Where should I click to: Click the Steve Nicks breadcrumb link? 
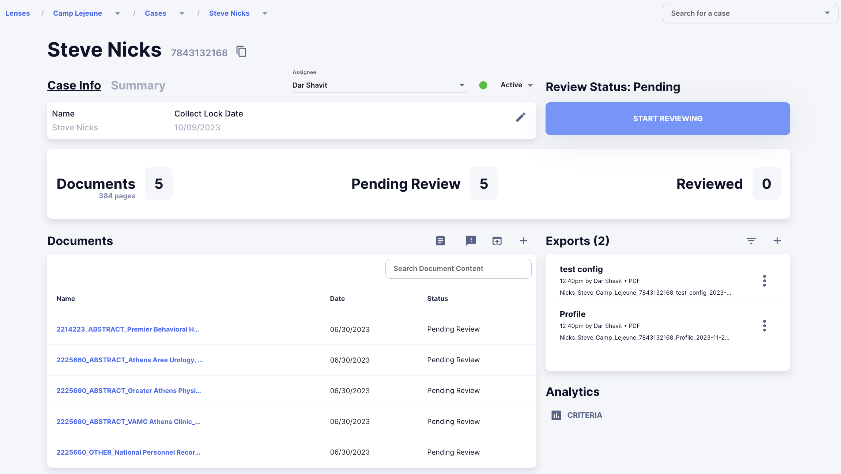(229, 13)
